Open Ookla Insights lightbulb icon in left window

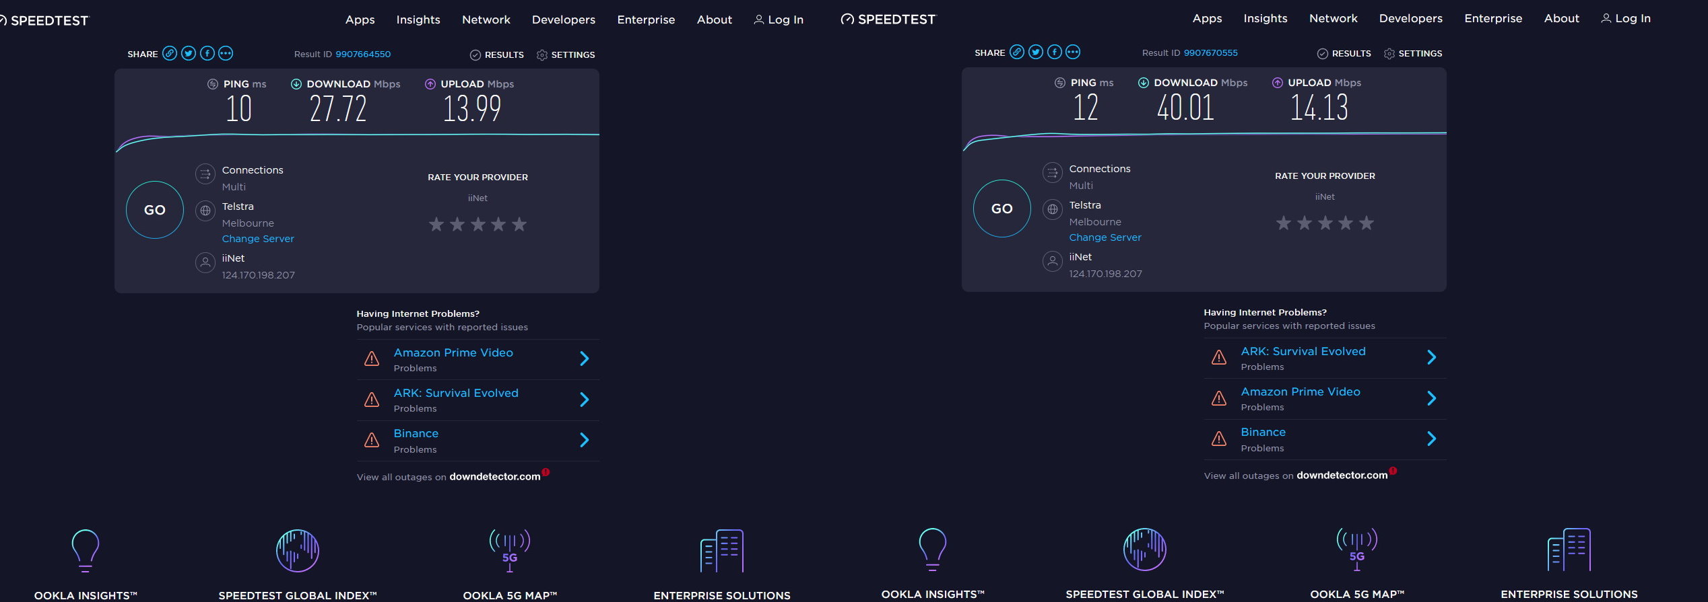point(86,550)
